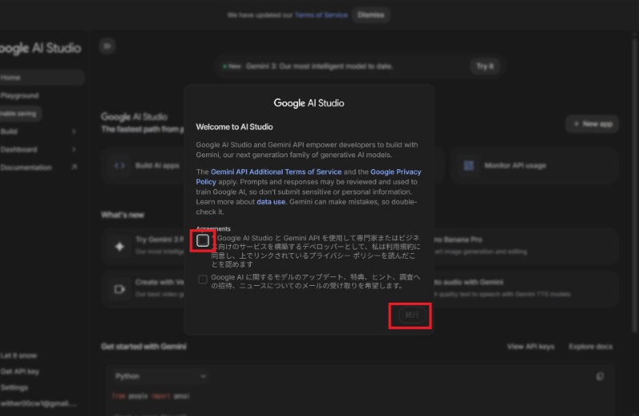Tick the Google AI email updates checkbox
Image resolution: width=639 pixels, height=416 pixels.
point(203,279)
